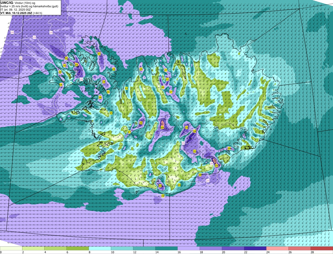The image size is (333, 254).
Task: Pick the 24–26 m/s swatch in the color bar
Action: 277,249
